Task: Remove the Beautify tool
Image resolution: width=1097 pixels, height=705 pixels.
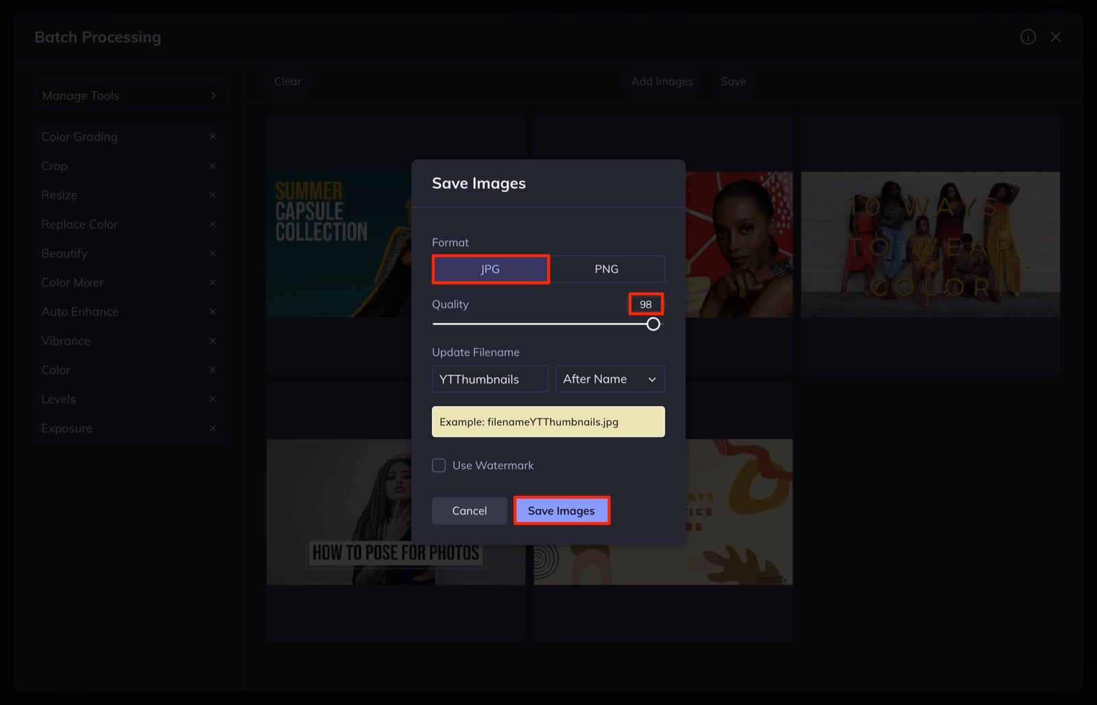Action: point(213,253)
